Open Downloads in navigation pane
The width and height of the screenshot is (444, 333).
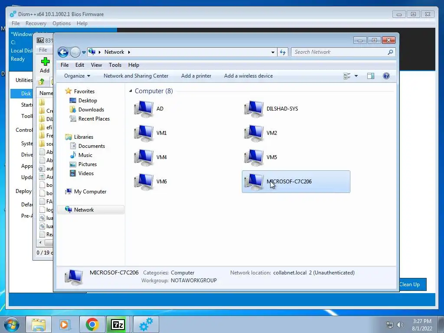coord(91,110)
